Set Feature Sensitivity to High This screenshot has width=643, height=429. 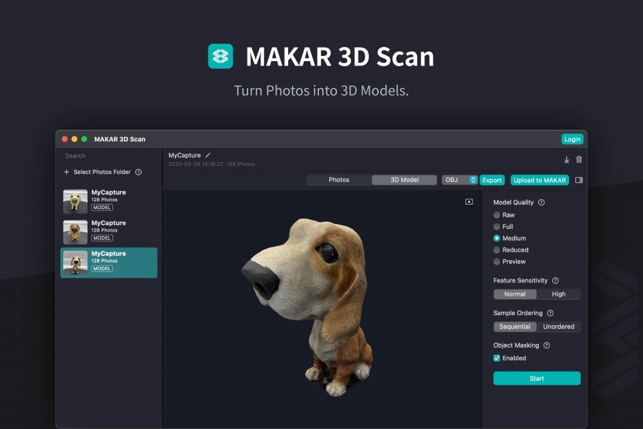(x=559, y=294)
